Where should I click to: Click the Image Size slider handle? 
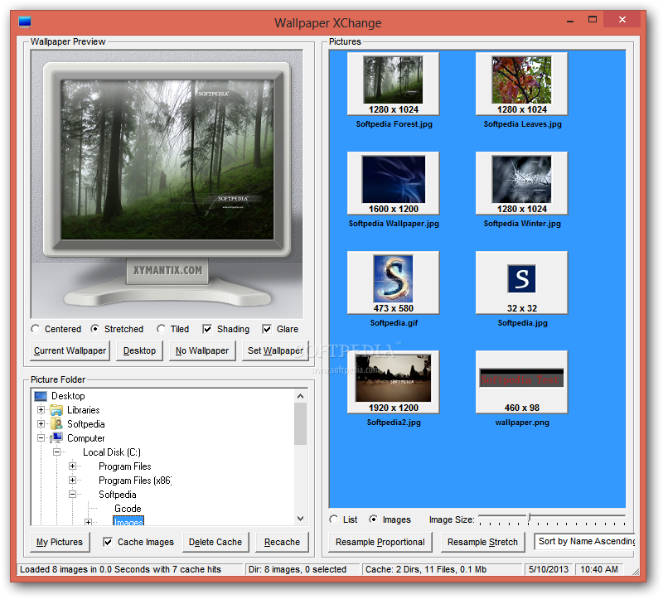point(529,518)
